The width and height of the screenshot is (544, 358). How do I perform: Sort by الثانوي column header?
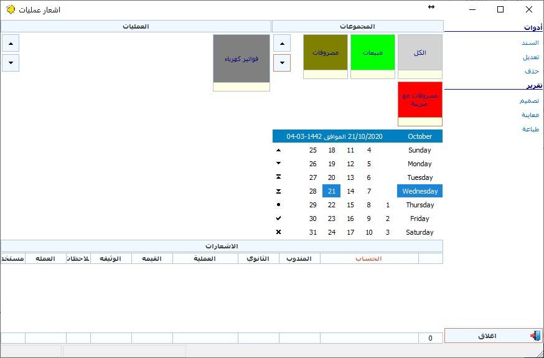pyautogui.click(x=258, y=259)
